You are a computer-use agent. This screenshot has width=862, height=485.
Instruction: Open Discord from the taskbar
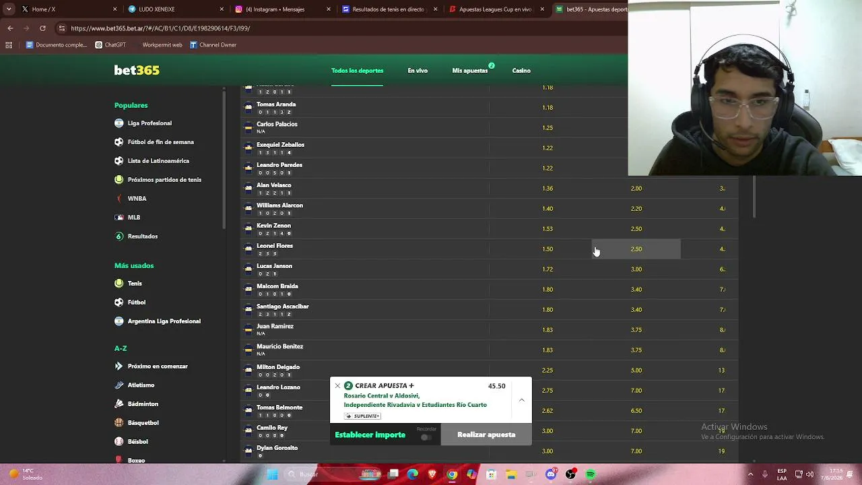551,474
